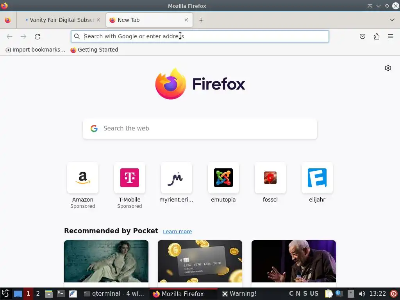Viewport: 400px width, 300px height.
Task: Close the New Tab tab
Action: pyautogui.click(x=186, y=20)
